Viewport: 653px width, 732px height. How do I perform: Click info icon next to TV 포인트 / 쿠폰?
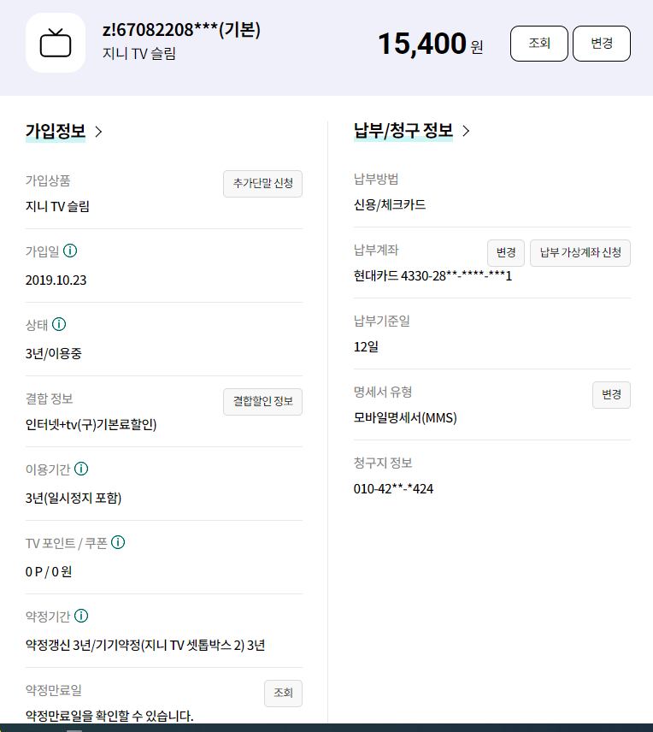click(119, 542)
